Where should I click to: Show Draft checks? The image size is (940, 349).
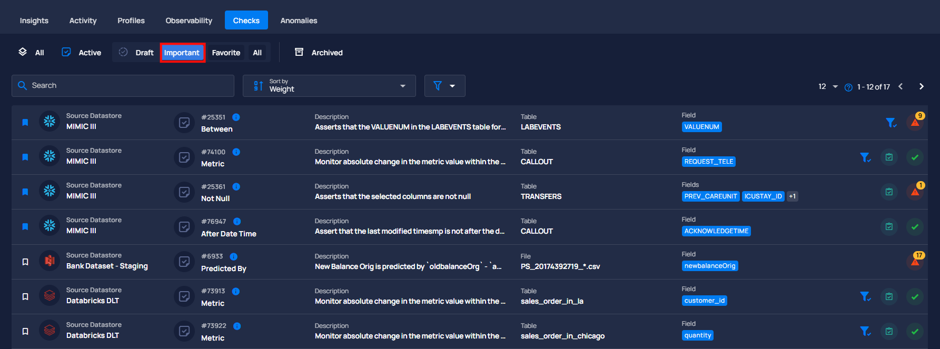point(136,53)
